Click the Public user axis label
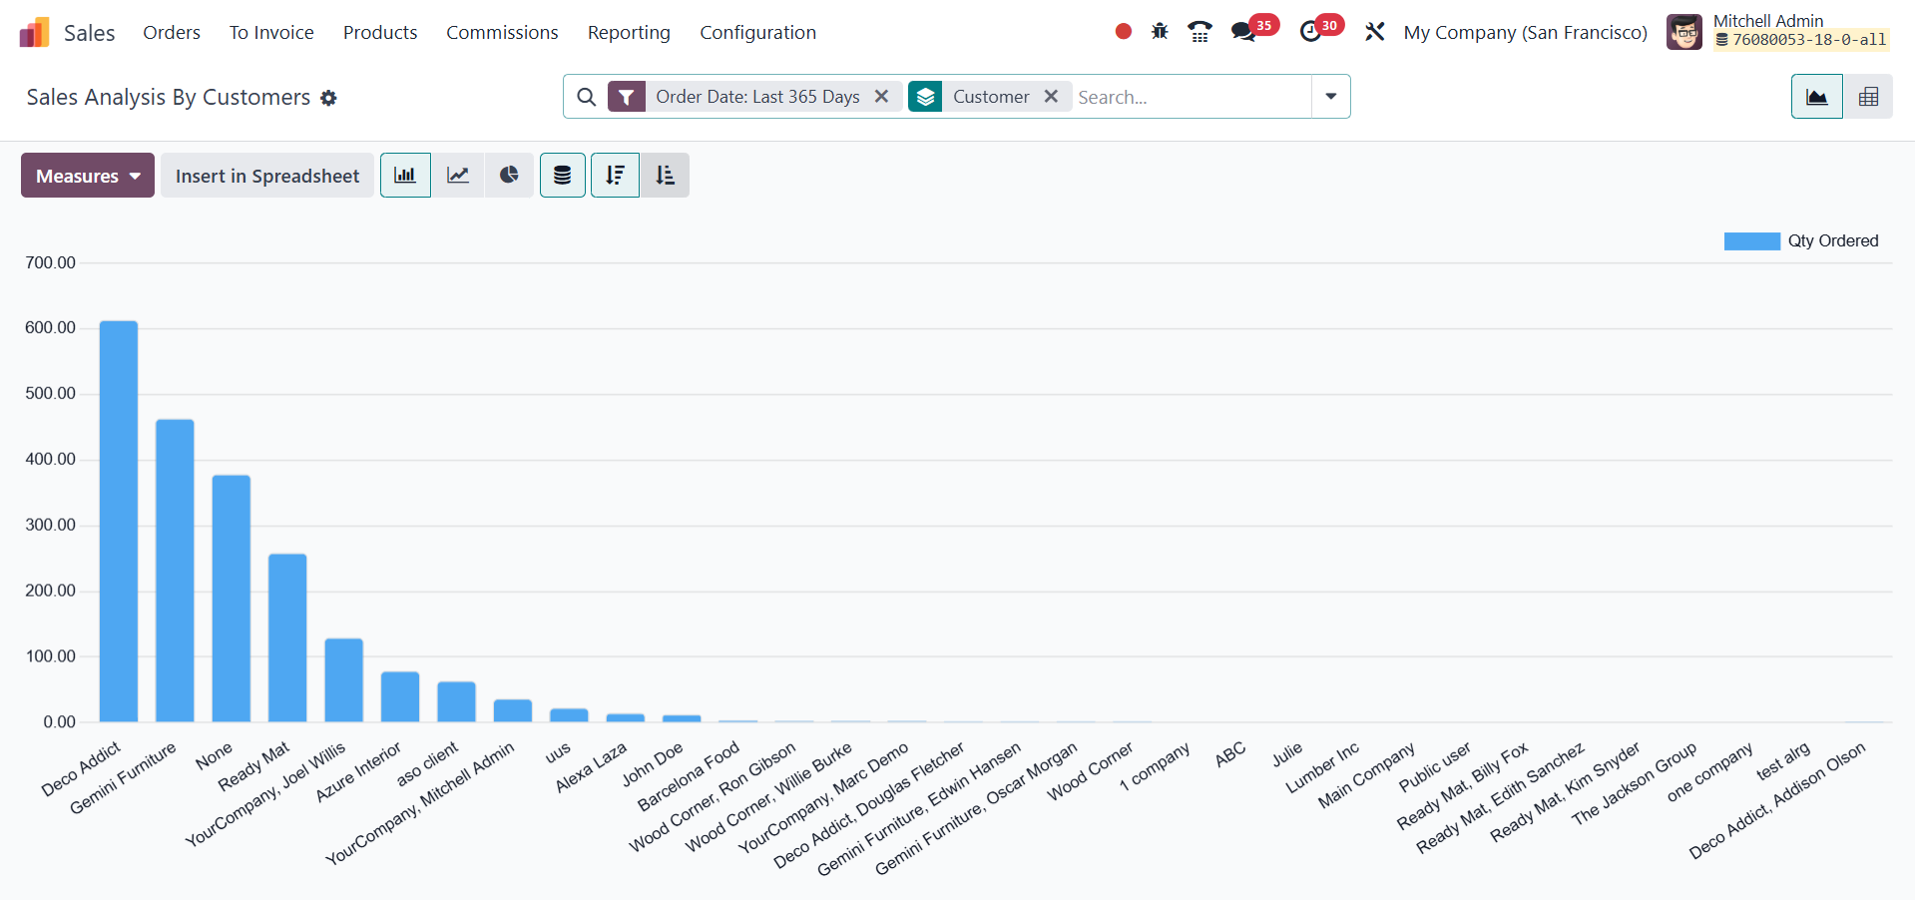This screenshot has height=900, width=1915. point(1435,766)
